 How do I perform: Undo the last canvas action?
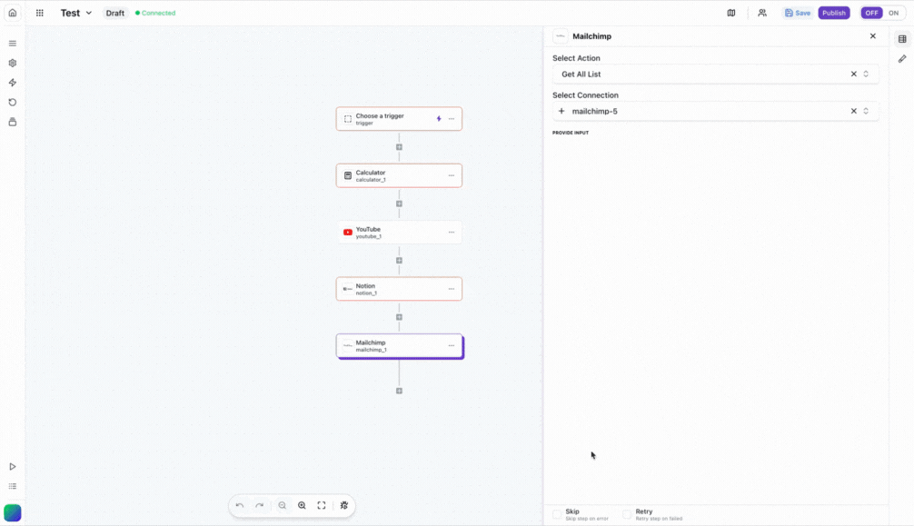click(x=239, y=505)
